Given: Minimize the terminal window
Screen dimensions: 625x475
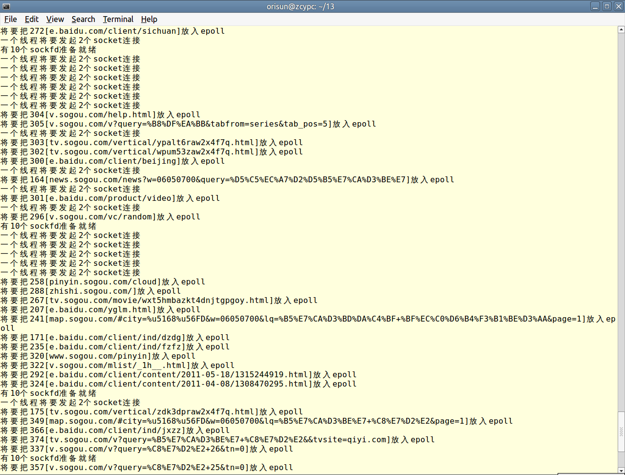Looking at the screenshot, I should (595, 6).
